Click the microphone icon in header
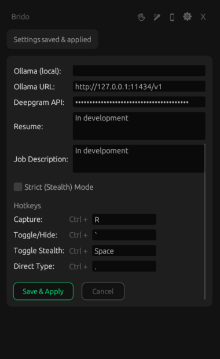The image size is (220, 359). [x=157, y=17]
